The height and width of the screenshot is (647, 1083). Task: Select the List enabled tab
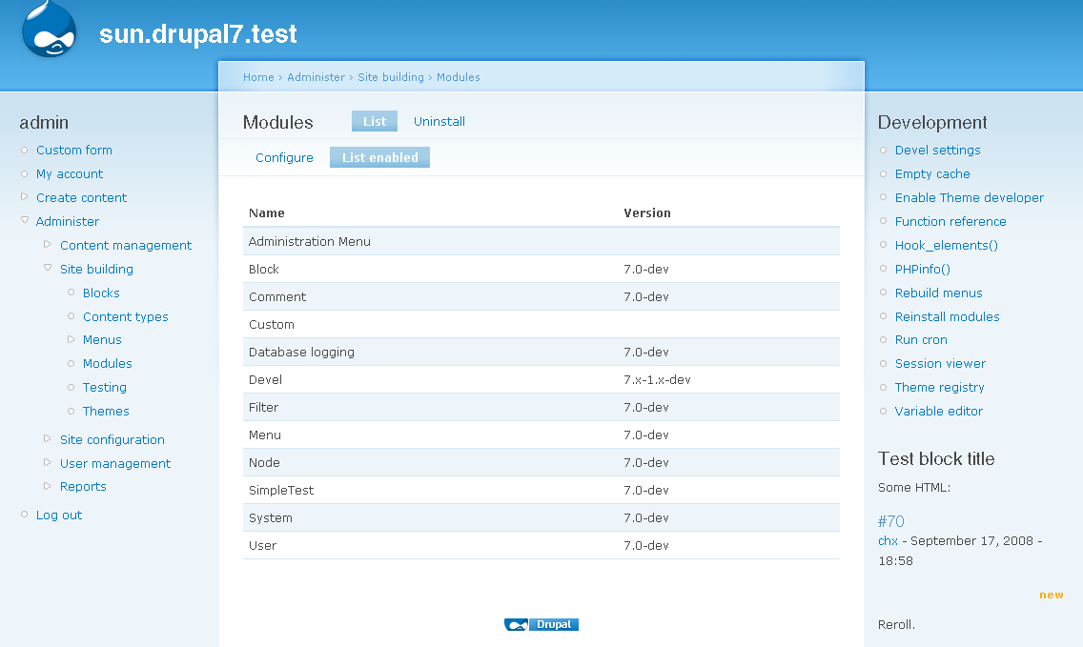point(379,157)
